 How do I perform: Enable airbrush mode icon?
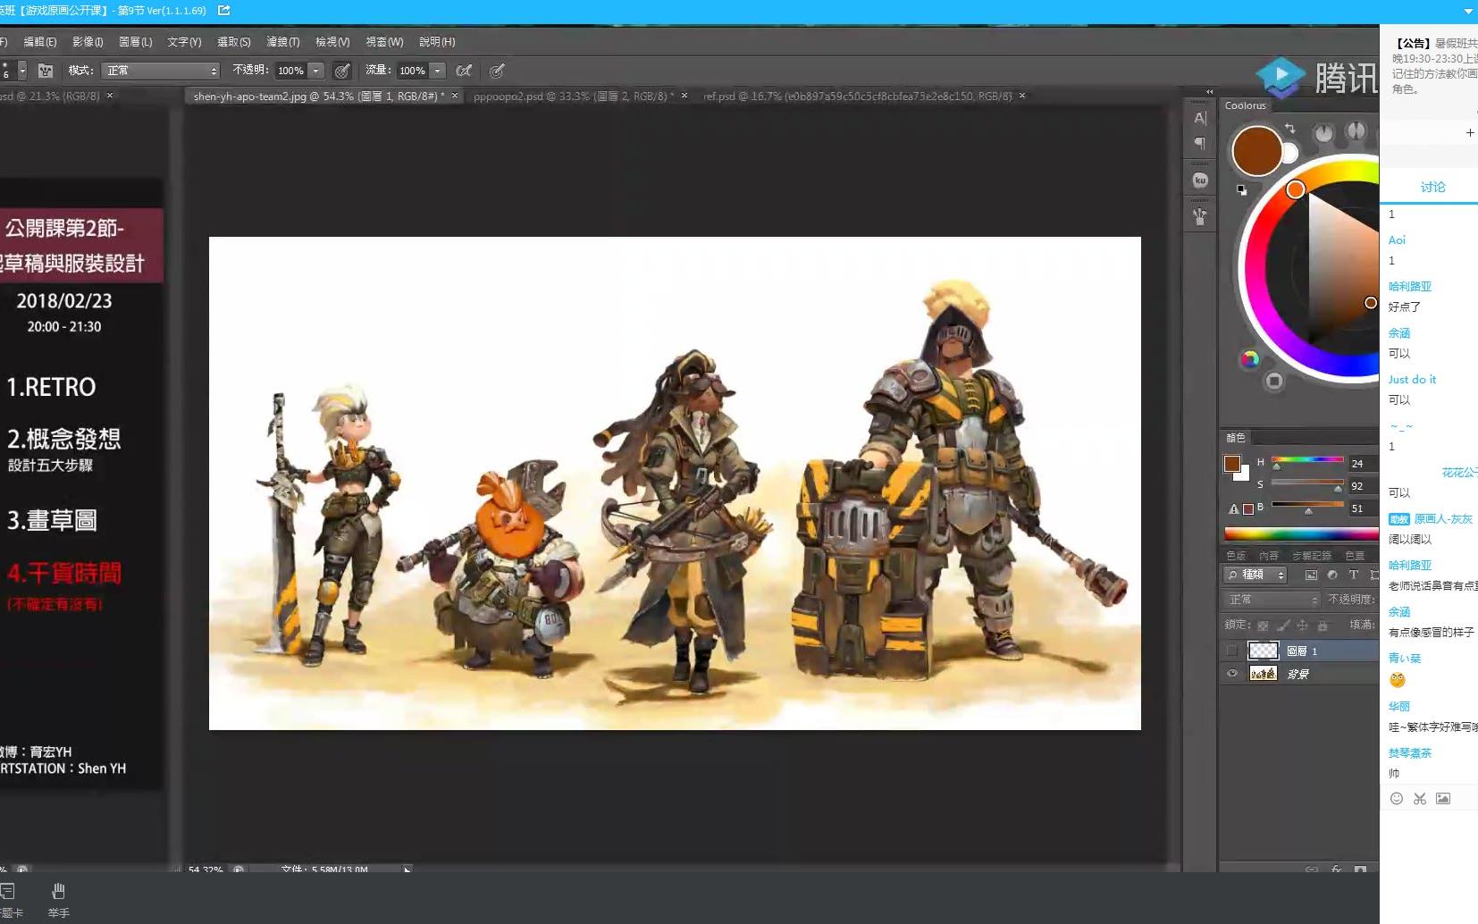point(464,71)
